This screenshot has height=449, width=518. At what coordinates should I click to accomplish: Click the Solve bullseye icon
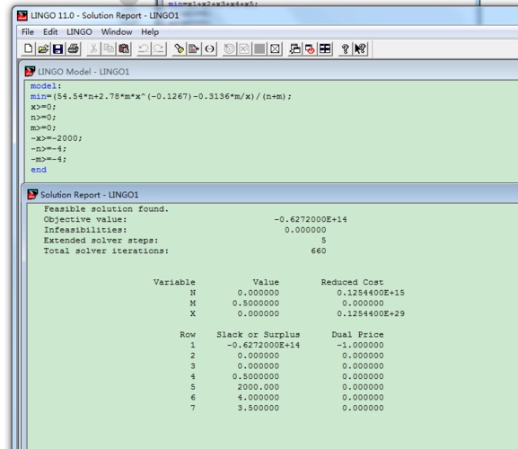[x=229, y=48]
